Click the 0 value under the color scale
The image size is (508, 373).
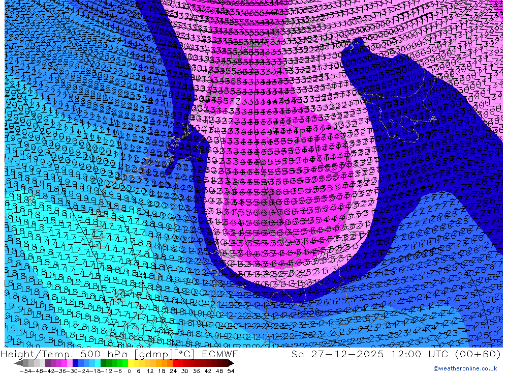[x=130, y=370]
